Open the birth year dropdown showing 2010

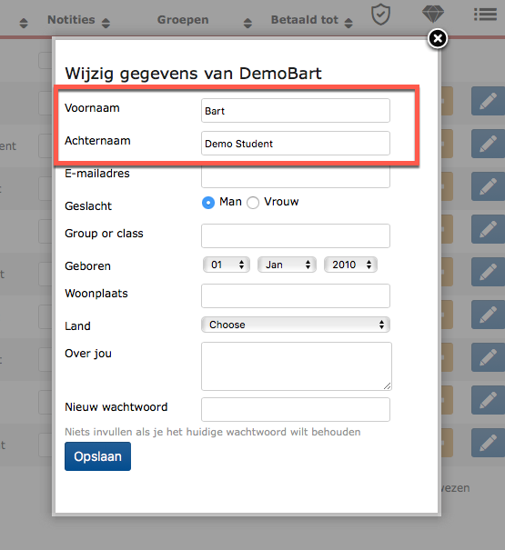[350, 265]
